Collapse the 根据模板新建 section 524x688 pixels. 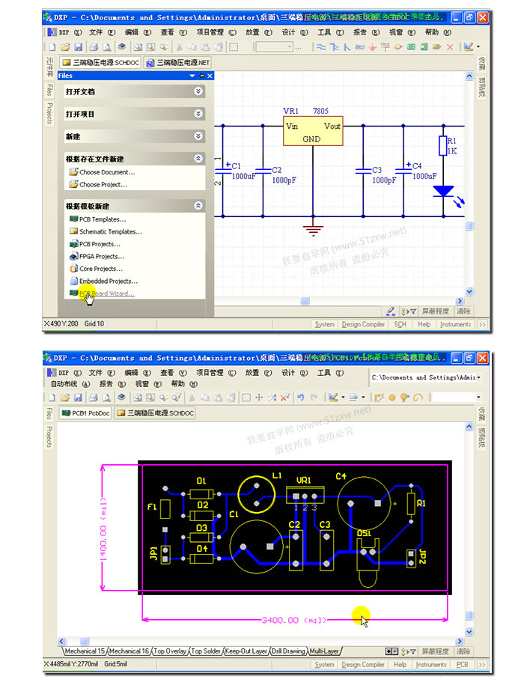point(198,205)
